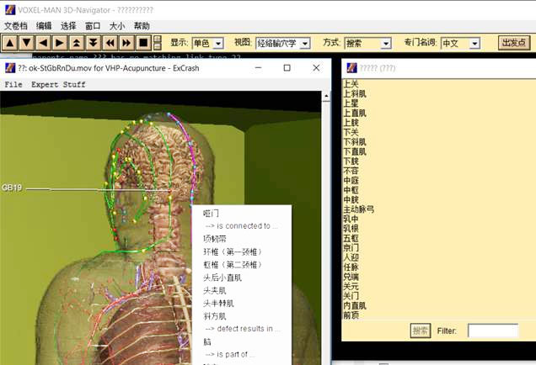Click the double up arrow button

[76, 43]
